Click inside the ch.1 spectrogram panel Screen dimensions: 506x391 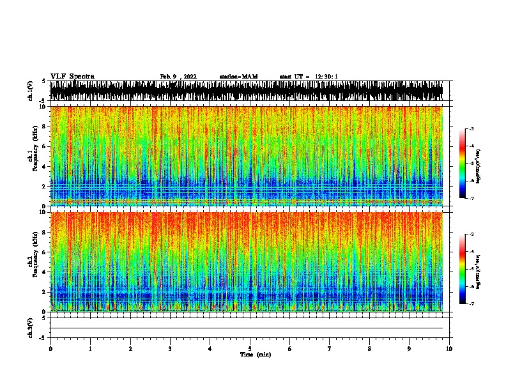[x=247, y=156]
